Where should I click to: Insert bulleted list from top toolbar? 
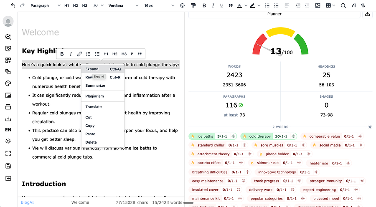276,5
